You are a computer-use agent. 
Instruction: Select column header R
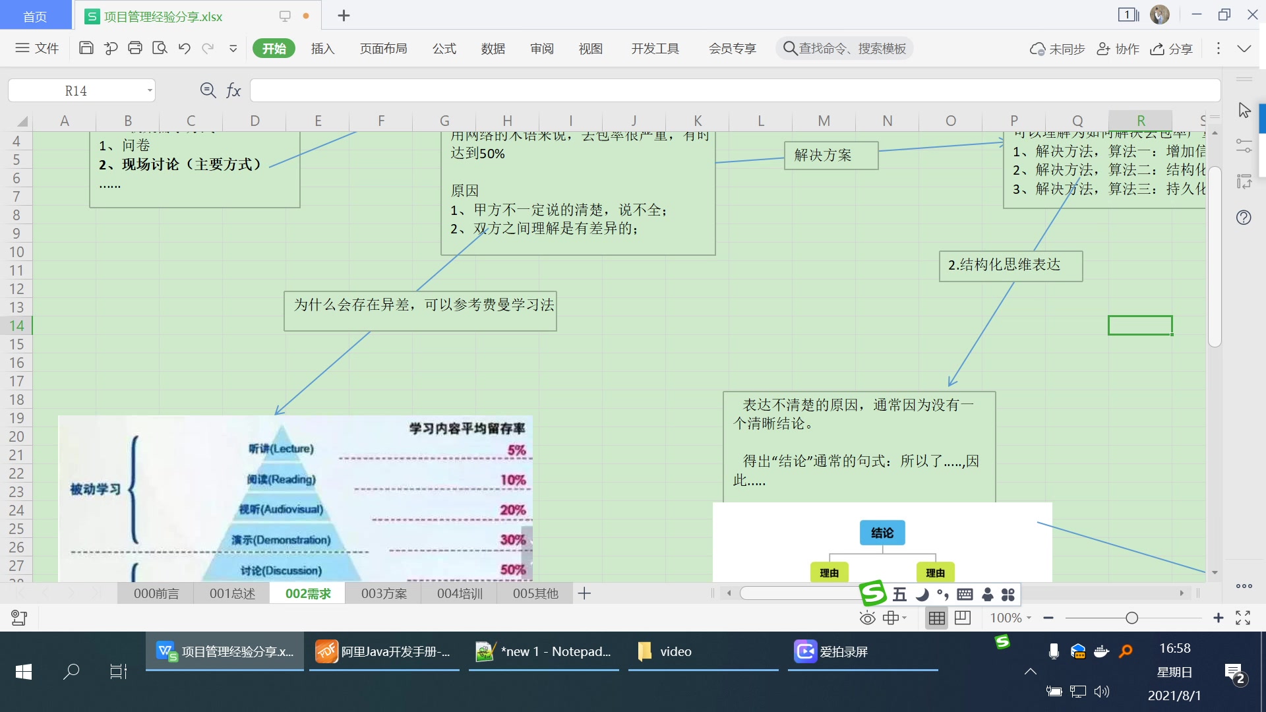coord(1141,121)
